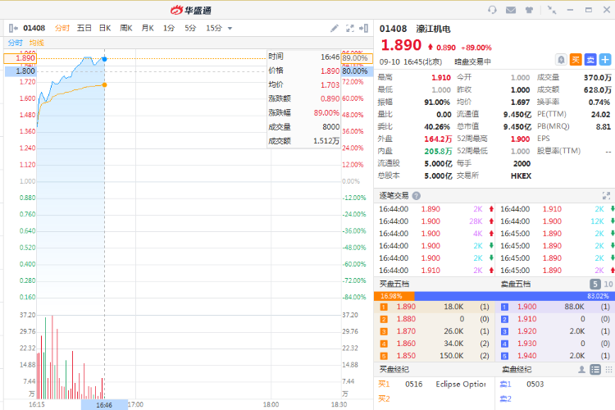Switch to 日K chart tab
The height and width of the screenshot is (410, 615).
tap(105, 28)
